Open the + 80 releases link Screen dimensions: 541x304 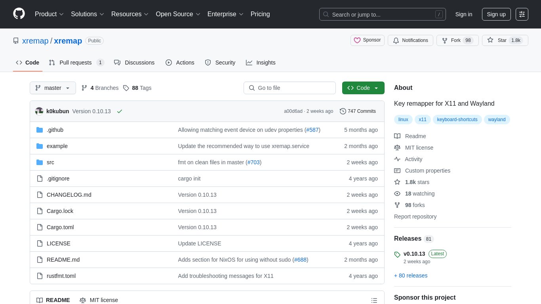pyautogui.click(x=411, y=275)
